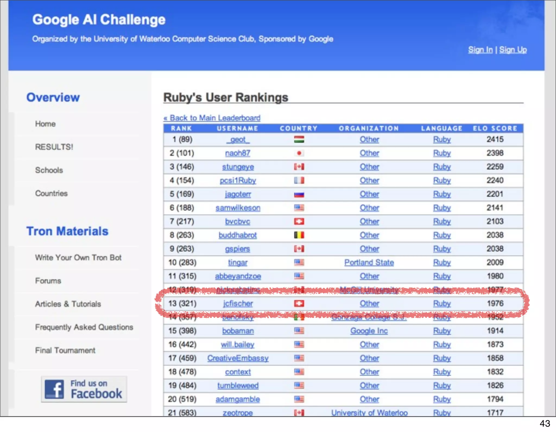The width and height of the screenshot is (556, 432).
Task: Click the Russian flag in jagoterr's row
Action: pos(299,194)
